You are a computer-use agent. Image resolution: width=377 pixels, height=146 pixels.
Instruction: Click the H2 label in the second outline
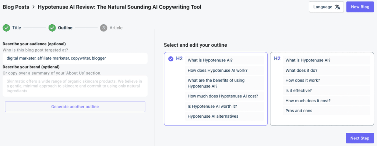[x=277, y=58]
